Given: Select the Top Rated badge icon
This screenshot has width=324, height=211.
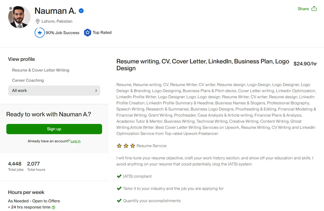Looking at the screenshot, I should point(88,33).
